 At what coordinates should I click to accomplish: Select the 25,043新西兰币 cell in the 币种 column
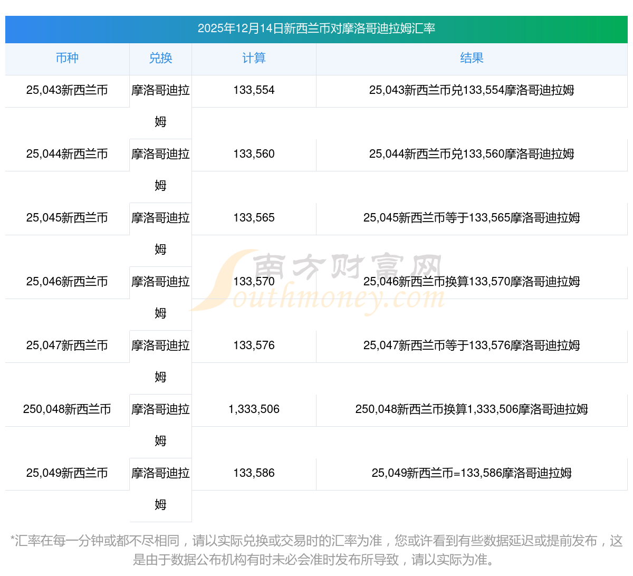click(x=67, y=90)
